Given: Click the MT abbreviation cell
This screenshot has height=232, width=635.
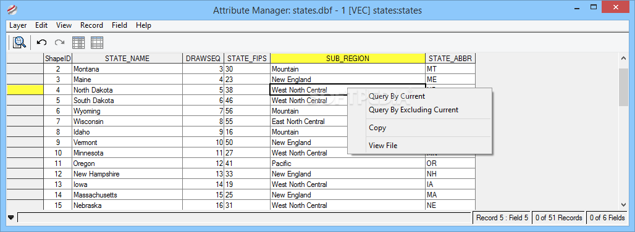Looking at the screenshot, I should coord(450,68).
